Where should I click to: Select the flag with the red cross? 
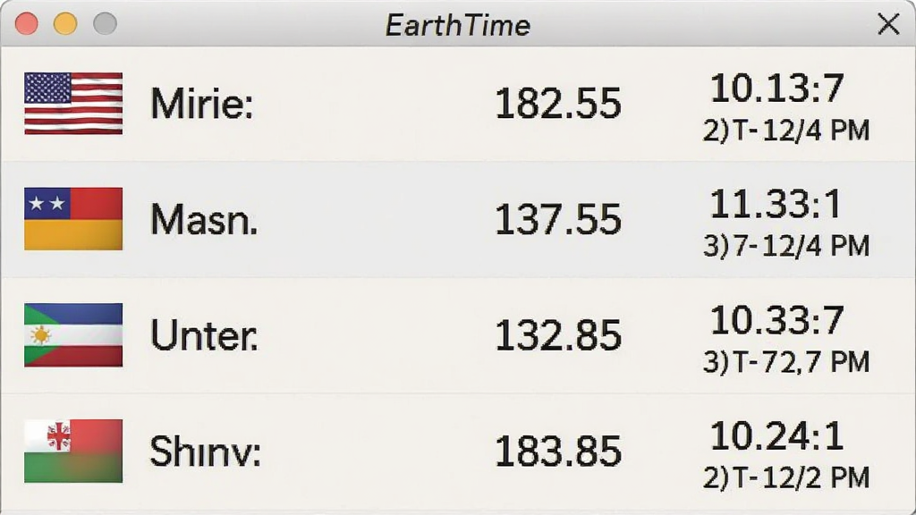point(73,451)
